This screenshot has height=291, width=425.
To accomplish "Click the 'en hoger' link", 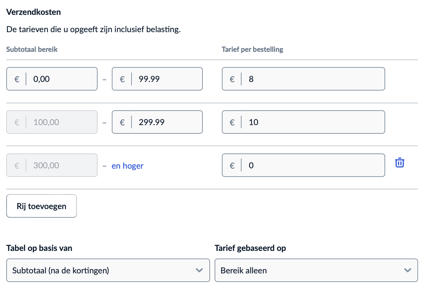I will (127, 166).
